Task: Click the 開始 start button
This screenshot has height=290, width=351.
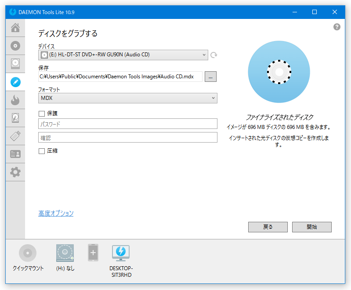Action: [x=311, y=227]
